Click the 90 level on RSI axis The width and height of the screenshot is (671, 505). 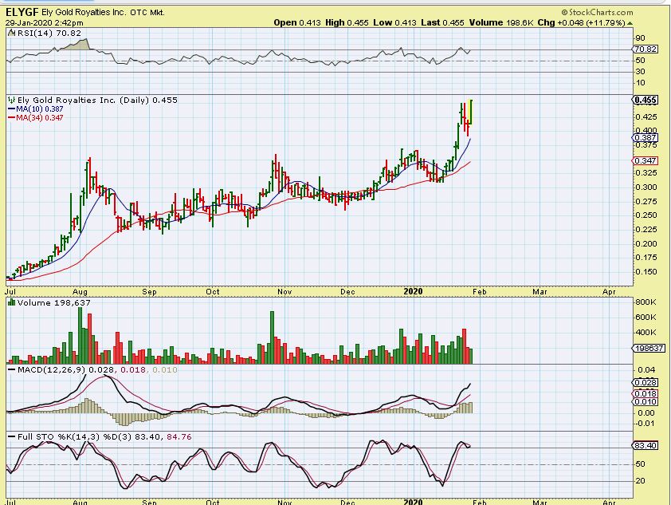pos(640,38)
